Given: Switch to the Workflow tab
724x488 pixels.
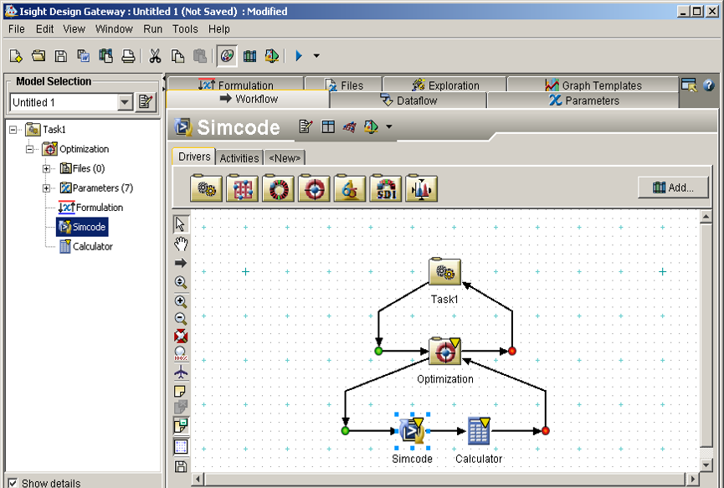Looking at the screenshot, I should (x=249, y=99).
